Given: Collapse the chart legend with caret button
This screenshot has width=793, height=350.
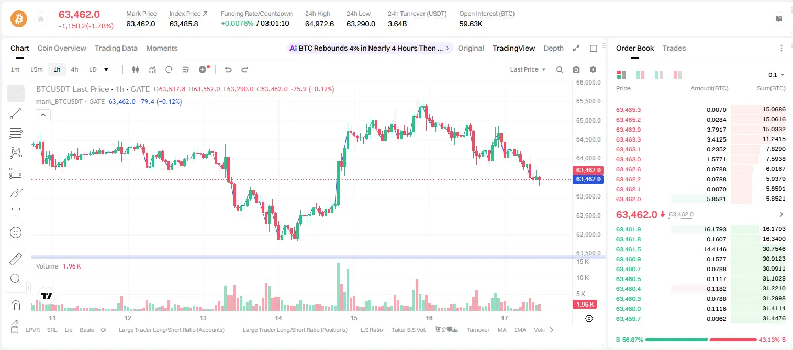Looking at the screenshot, I should point(43,114).
